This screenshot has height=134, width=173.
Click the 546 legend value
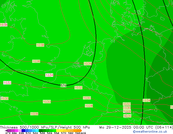pyautogui.click(x=49, y=133)
